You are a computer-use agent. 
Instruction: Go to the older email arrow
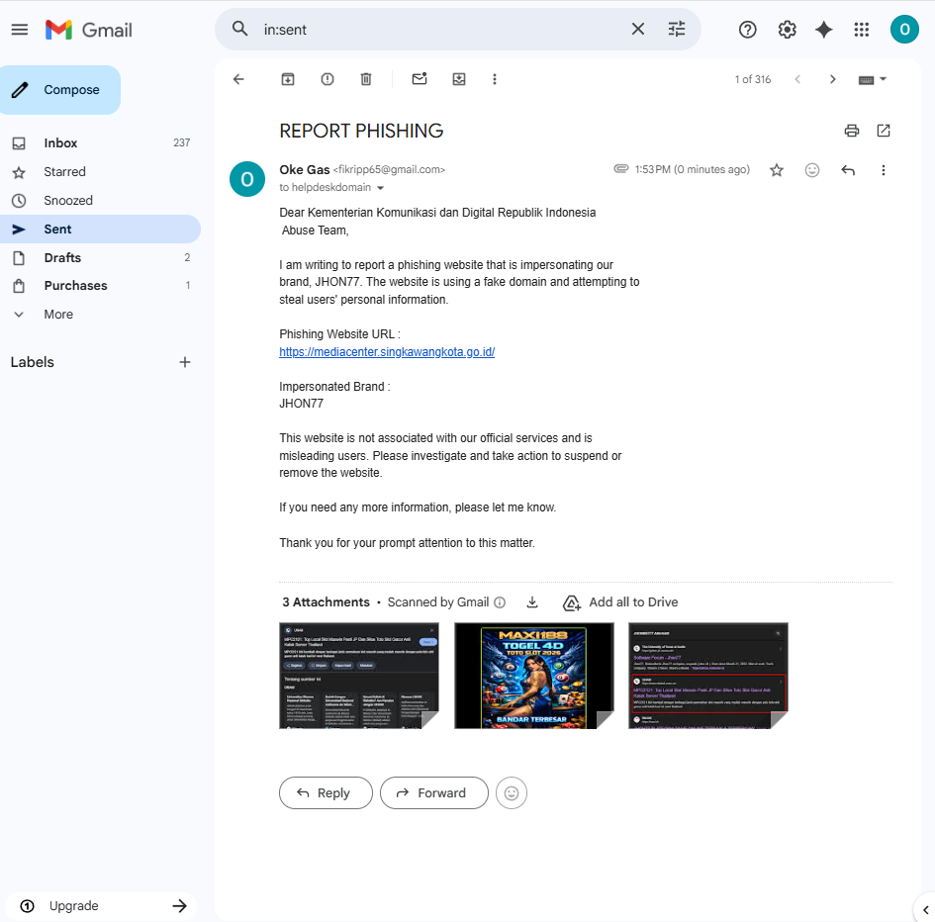(833, 79)
